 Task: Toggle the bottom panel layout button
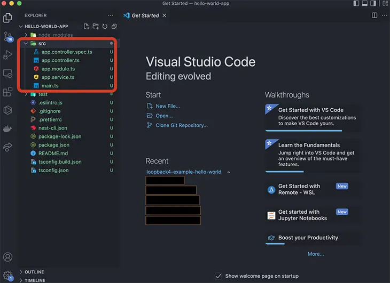click(365, 3)
